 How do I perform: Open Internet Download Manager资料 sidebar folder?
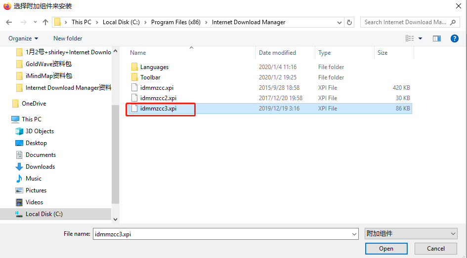tap(63, 88)
